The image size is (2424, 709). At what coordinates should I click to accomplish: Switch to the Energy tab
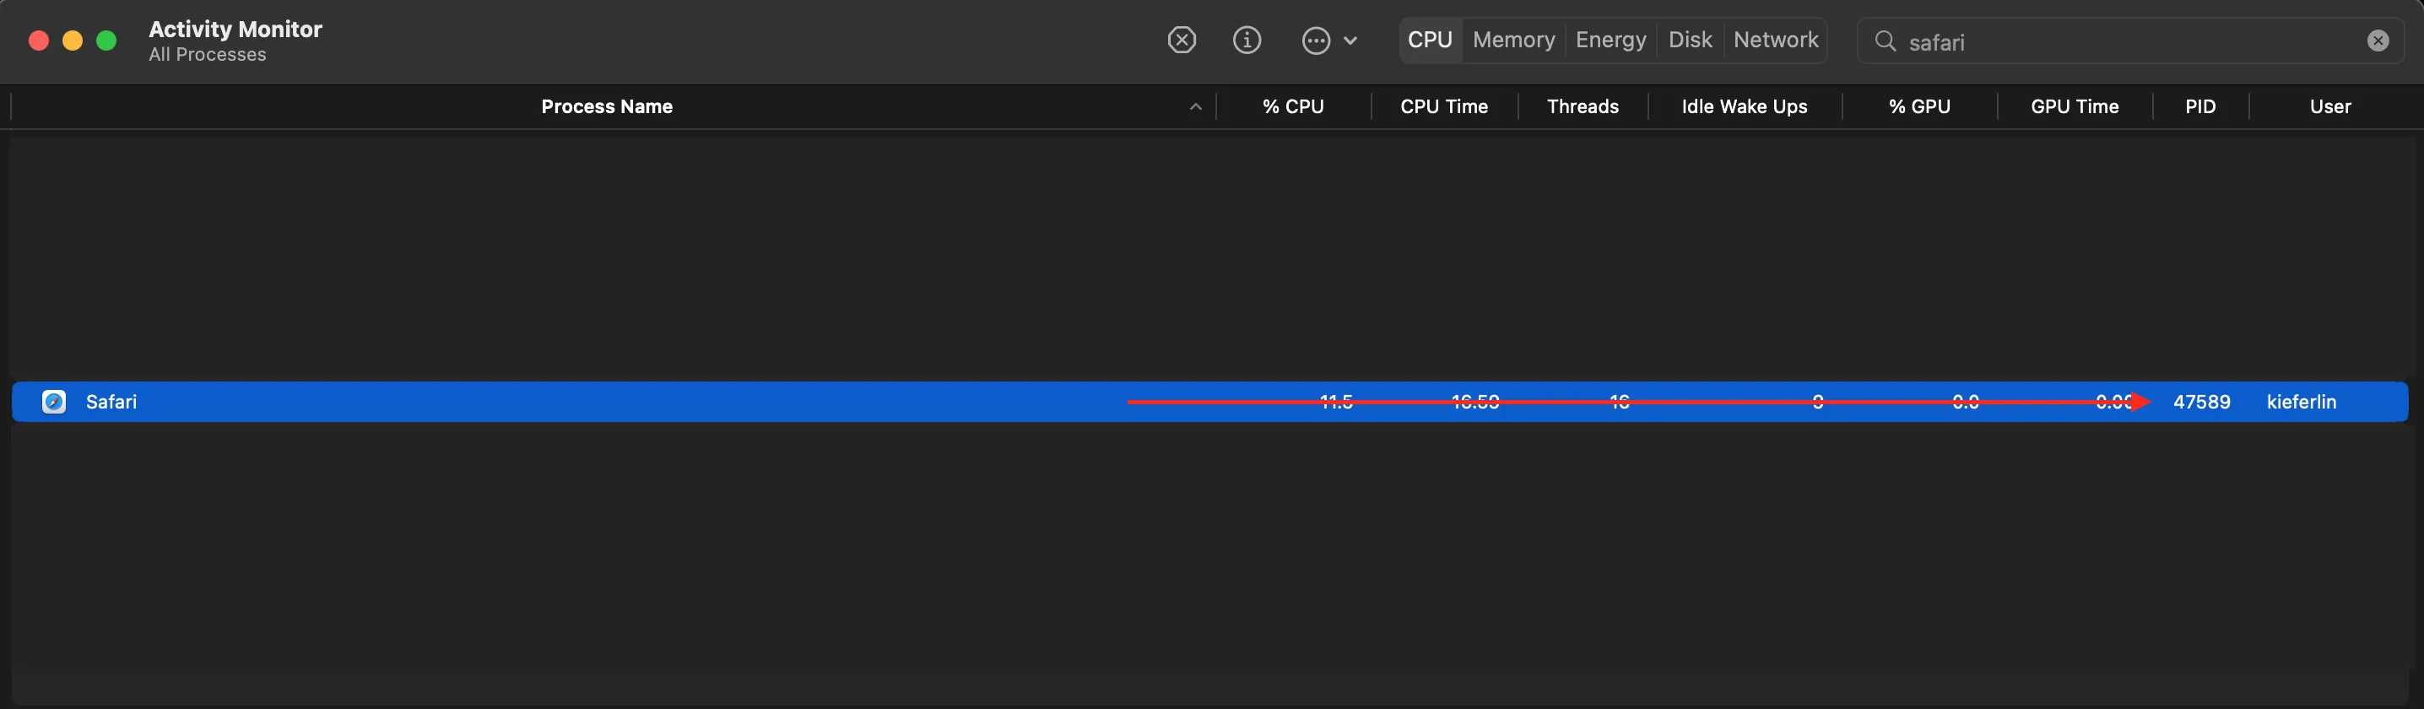[x=1611, y=41]
